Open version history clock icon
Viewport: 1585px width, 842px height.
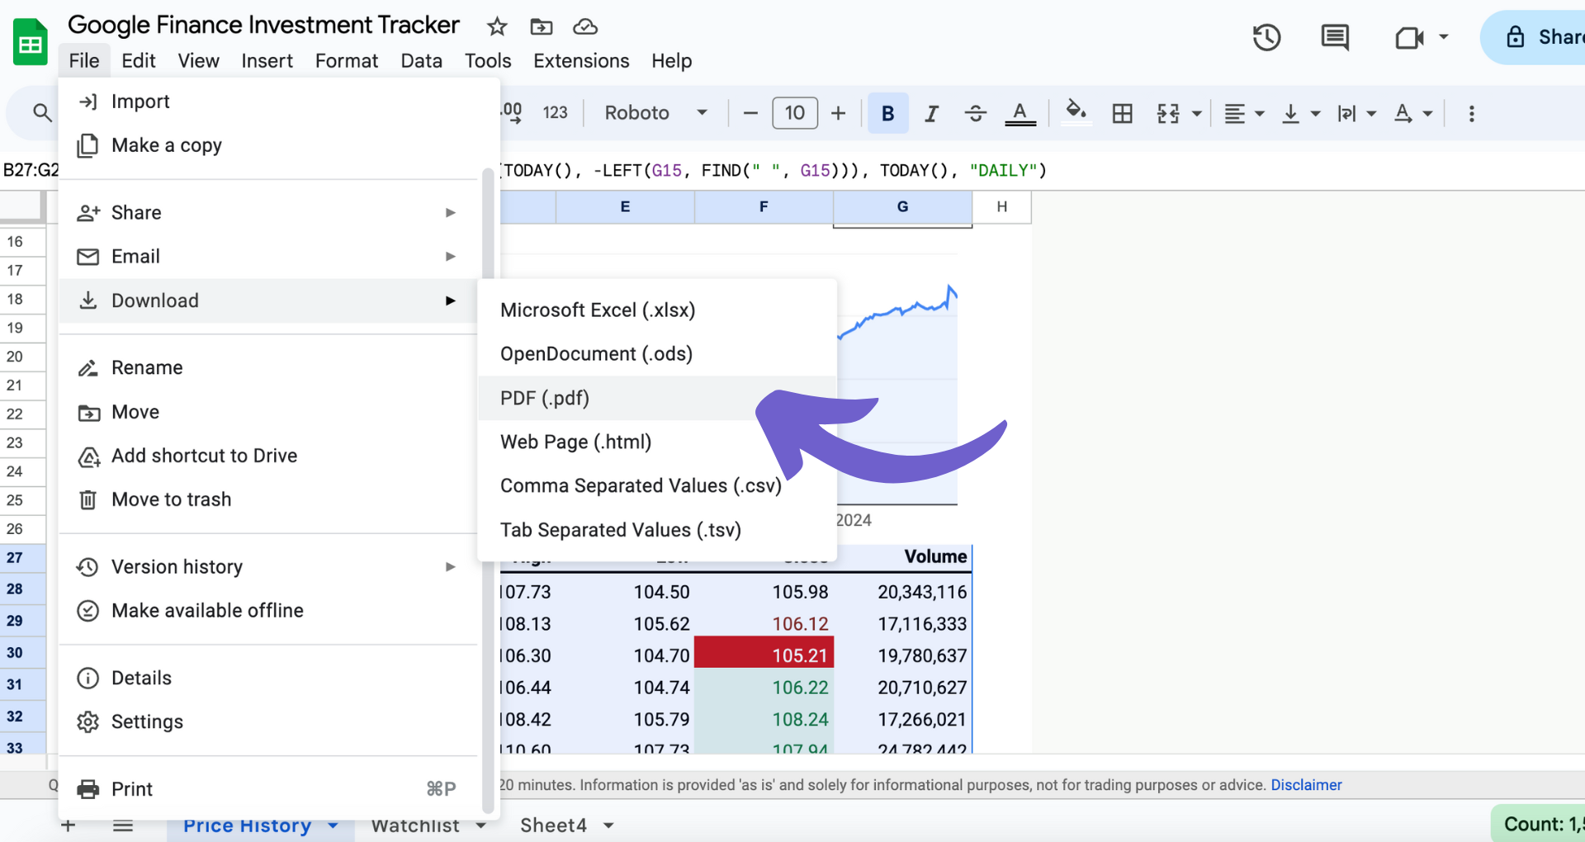coord(1266,37)
